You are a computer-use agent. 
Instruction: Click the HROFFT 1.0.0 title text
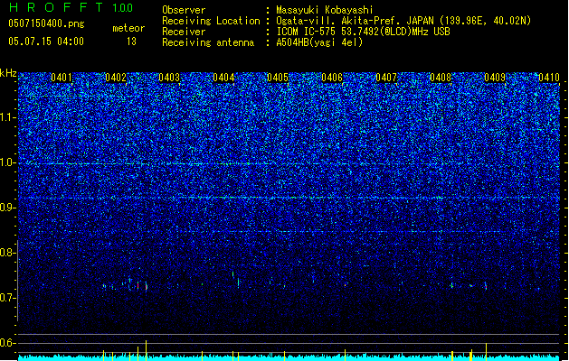pyautogui.click(x=71, y=7)
